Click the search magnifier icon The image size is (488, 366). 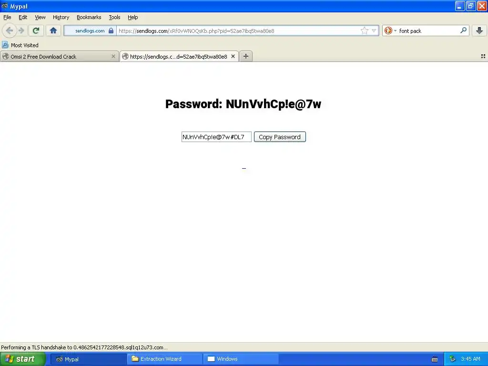tap(463, 30)
